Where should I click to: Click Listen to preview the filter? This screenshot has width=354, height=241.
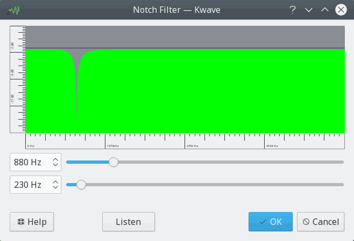click(x=129, y=222)
